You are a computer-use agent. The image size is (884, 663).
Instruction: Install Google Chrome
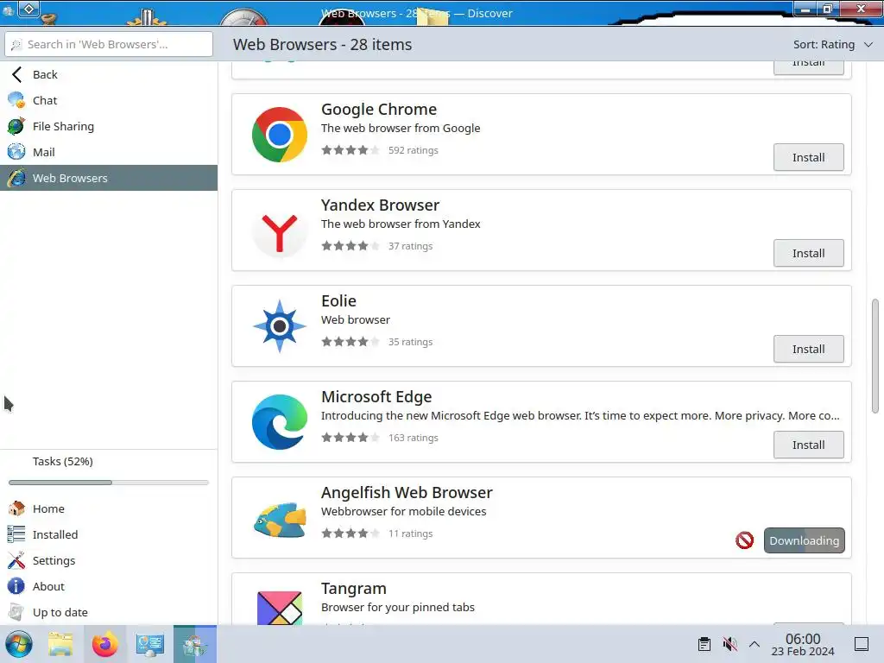click(808, 157)
